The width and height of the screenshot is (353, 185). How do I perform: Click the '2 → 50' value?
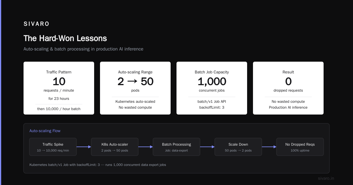135,81
